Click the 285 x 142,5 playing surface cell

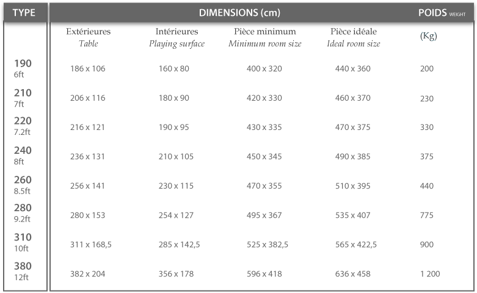point(179,245)
